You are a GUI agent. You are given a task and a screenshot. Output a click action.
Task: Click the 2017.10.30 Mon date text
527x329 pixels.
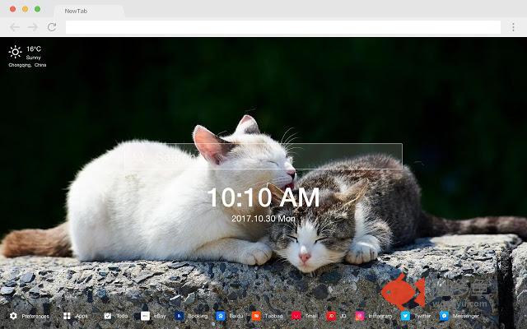(263, 219)
